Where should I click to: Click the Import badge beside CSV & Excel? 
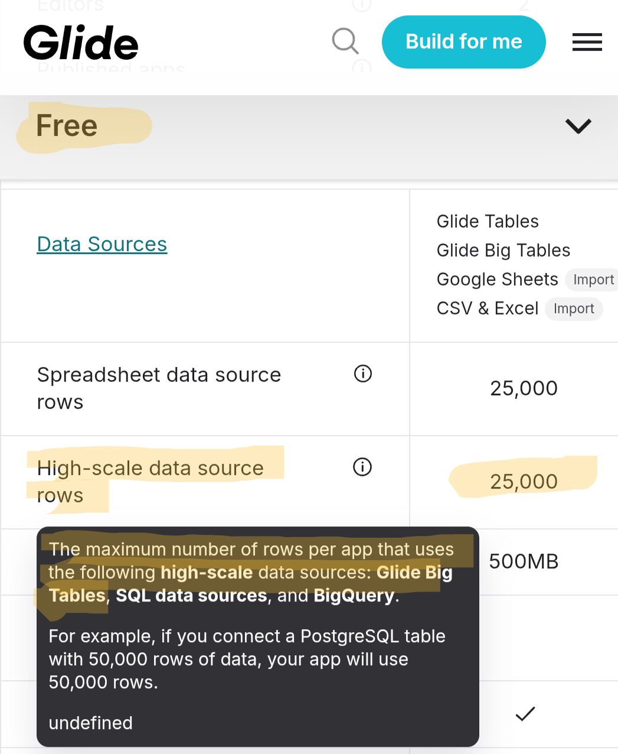573,308
